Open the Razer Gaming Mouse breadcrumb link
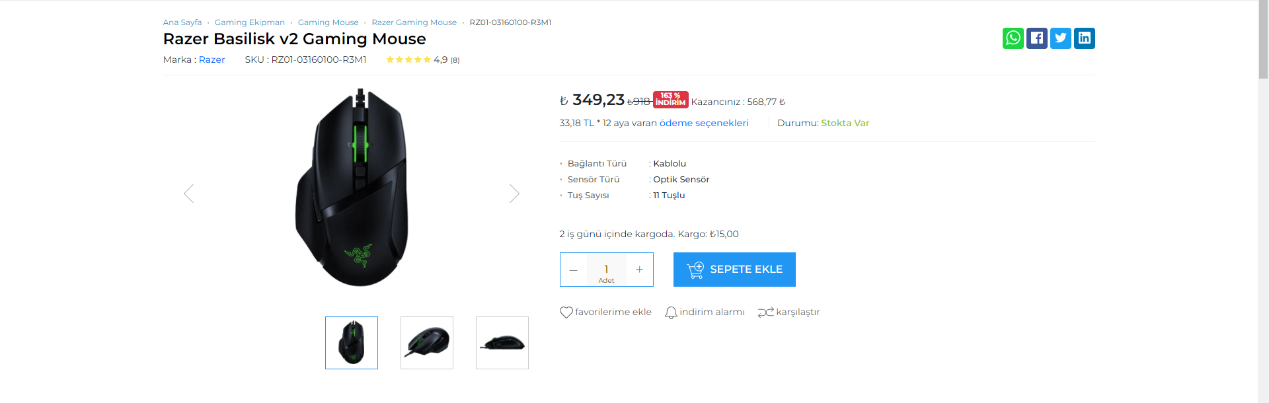The width and height of the screenshot is (1269, 403). (x=414, y=22)
